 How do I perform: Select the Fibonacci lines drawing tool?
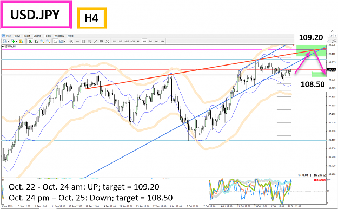click(89, 41)
